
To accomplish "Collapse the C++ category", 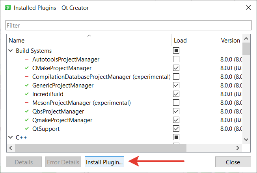I will click(10, 138).
